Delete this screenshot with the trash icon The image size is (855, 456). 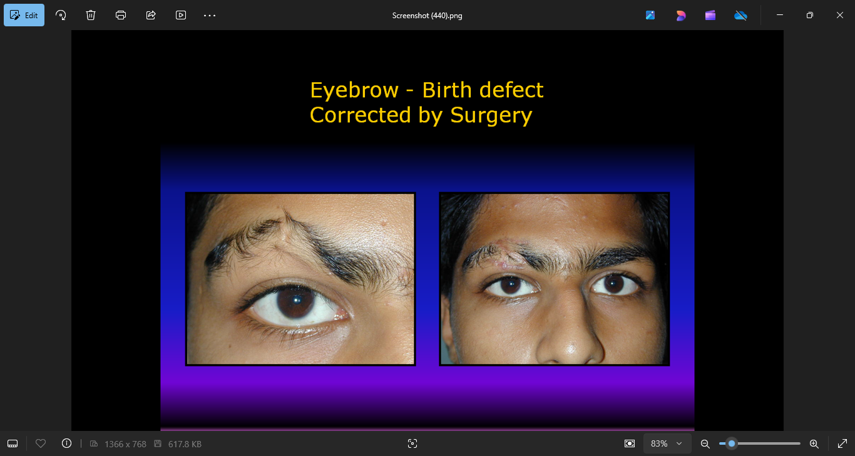pyautogui.click(x=91, y=15)
